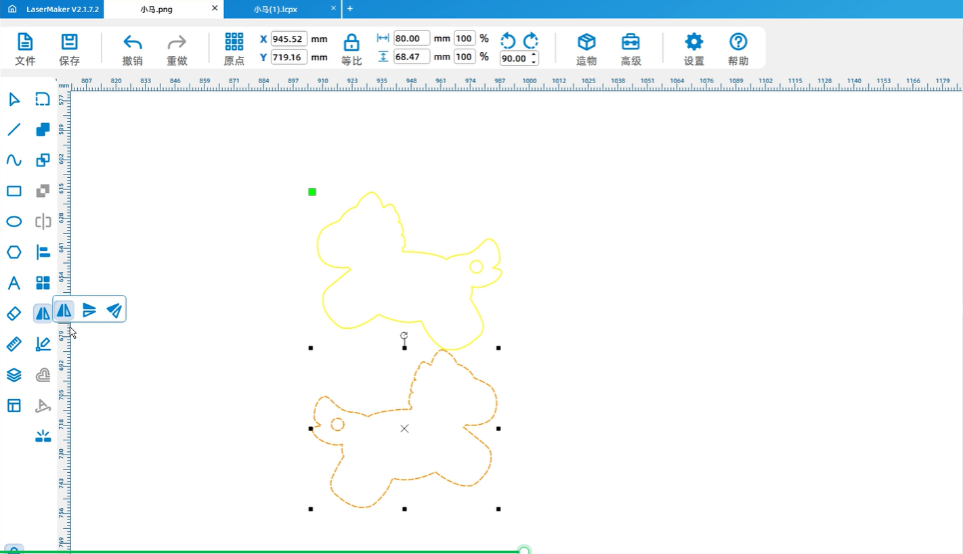Image resolution: width=963 pixels, height=554 pixels.
Task: Choose the vertical mirror flip option
Action: click(x=89, y=310)
